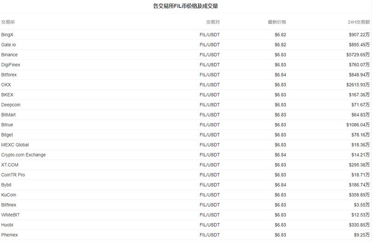This screenshot has height=242, width=372.
Task: Select Binance in the exchange list
Action: coord(9,55)
